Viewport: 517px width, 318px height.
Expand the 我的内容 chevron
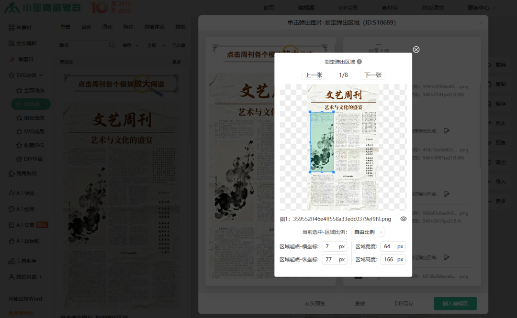pos(41,276)
